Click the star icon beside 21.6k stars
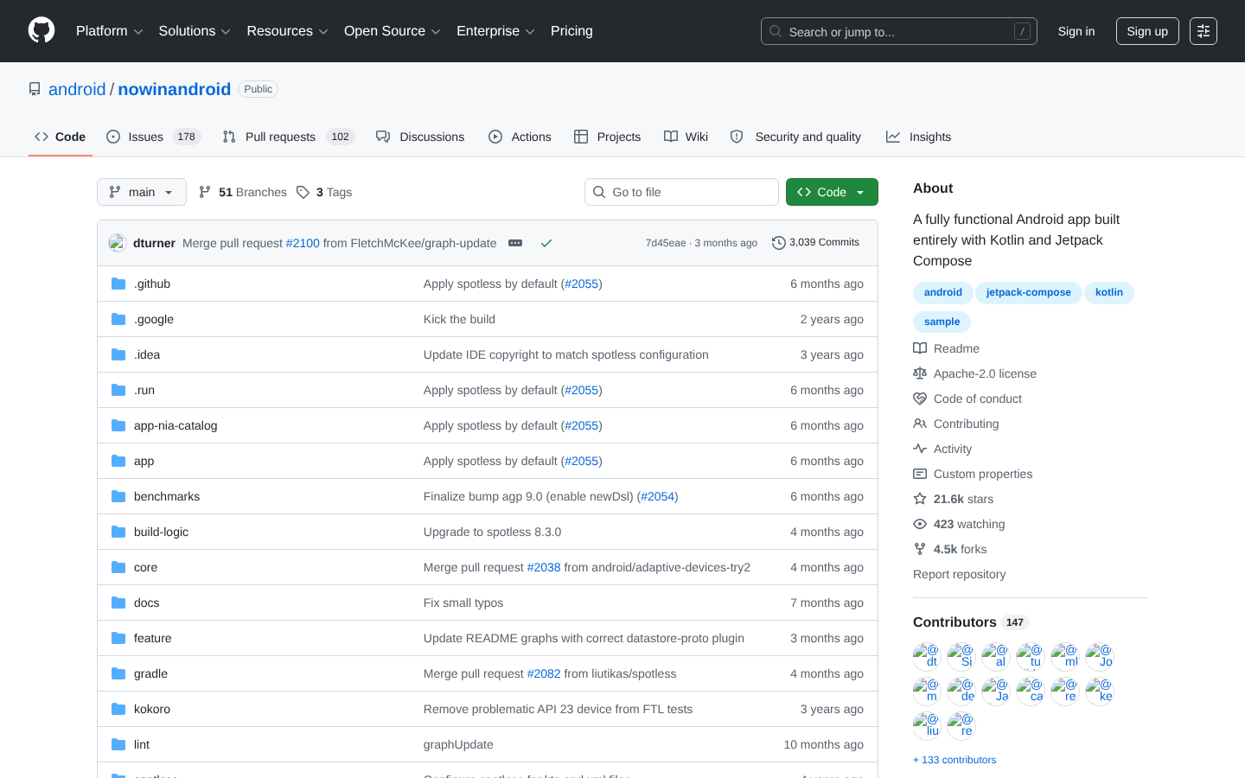This screenshot has width=1245, height=778. [920, 499]
